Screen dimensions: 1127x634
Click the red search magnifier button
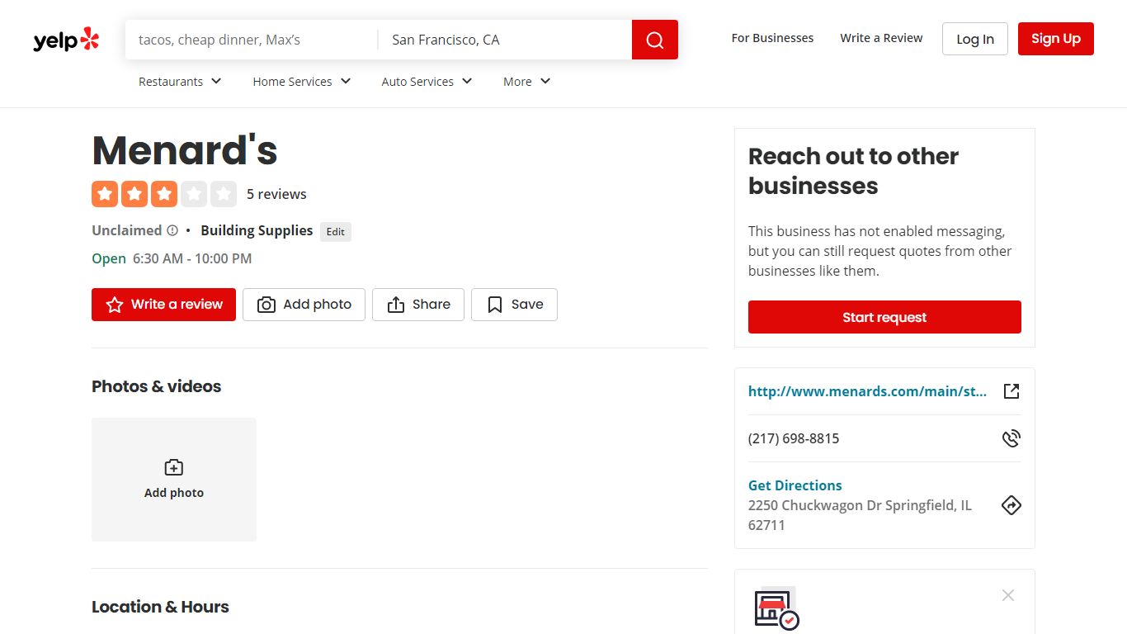655,40
